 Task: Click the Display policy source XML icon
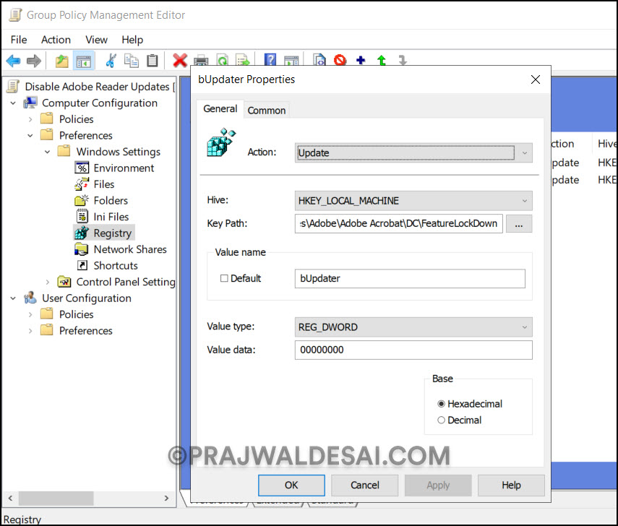[319, 59]
